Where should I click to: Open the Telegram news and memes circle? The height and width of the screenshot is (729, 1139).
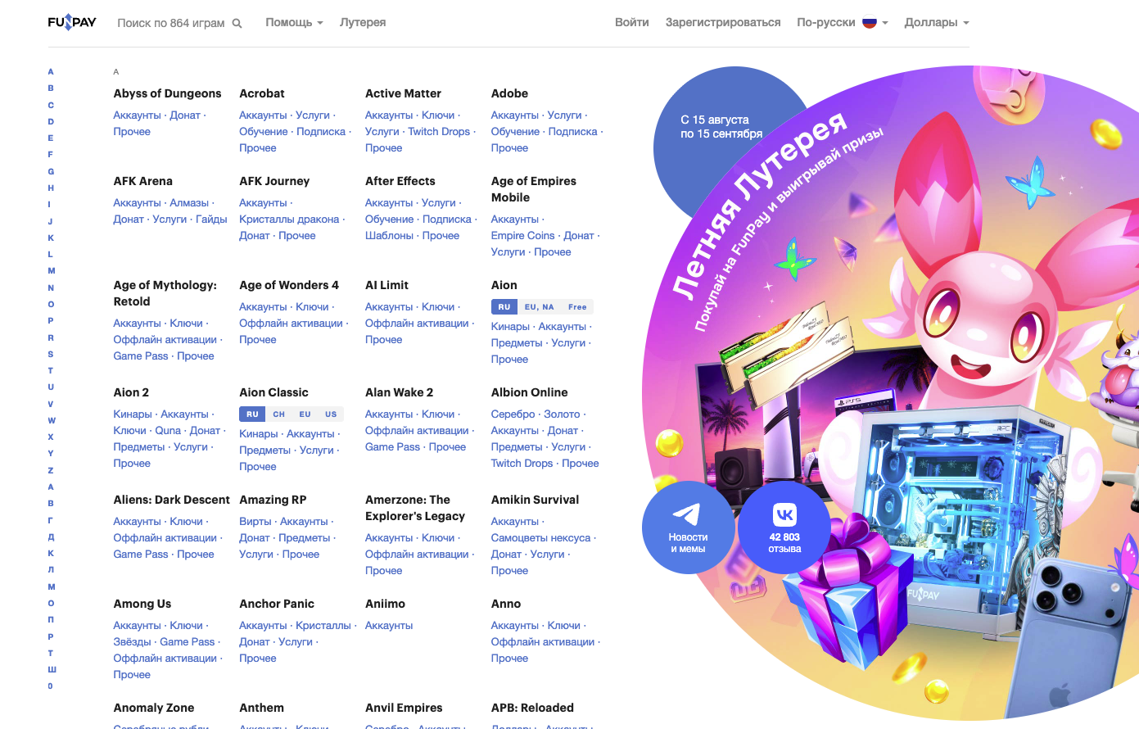688,527
